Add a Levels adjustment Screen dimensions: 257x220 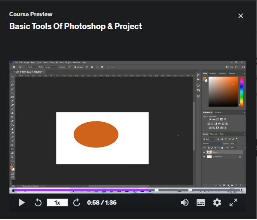(x=214, y=120)
